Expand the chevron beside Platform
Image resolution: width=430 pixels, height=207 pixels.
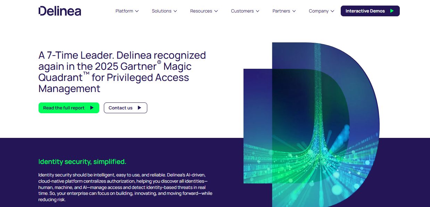tap(137, 11)
